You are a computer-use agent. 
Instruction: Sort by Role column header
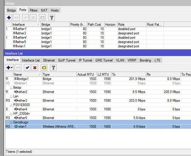pos(132,25)
